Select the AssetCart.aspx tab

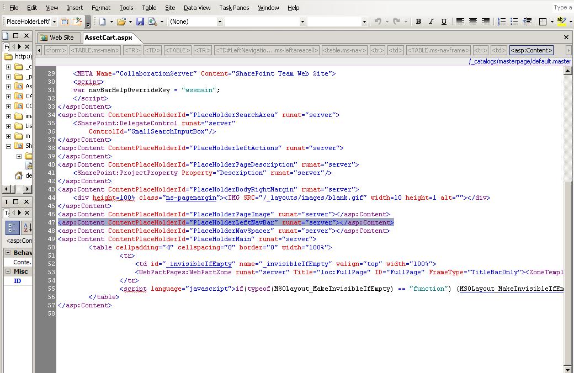(x=108, y=38)
